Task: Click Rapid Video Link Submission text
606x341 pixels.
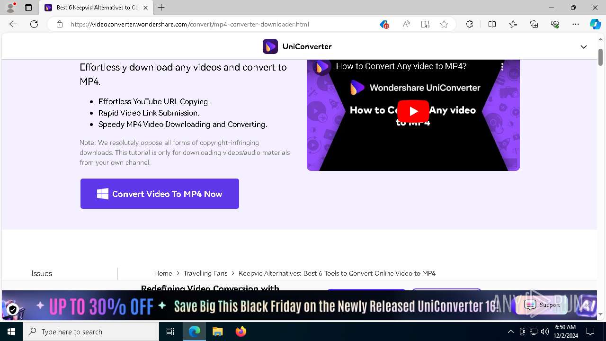Action: [x=149, y=113]
